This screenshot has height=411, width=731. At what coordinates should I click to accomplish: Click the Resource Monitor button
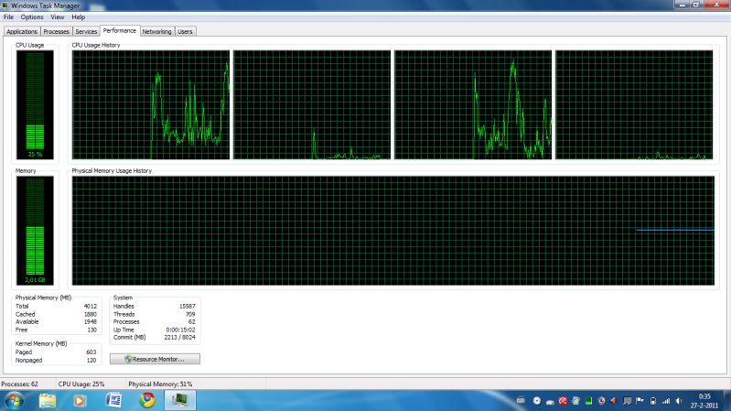[155, 359]
